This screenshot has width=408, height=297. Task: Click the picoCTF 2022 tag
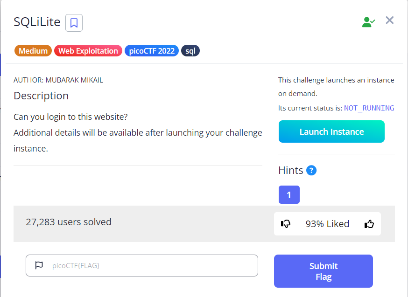(151, 50)
